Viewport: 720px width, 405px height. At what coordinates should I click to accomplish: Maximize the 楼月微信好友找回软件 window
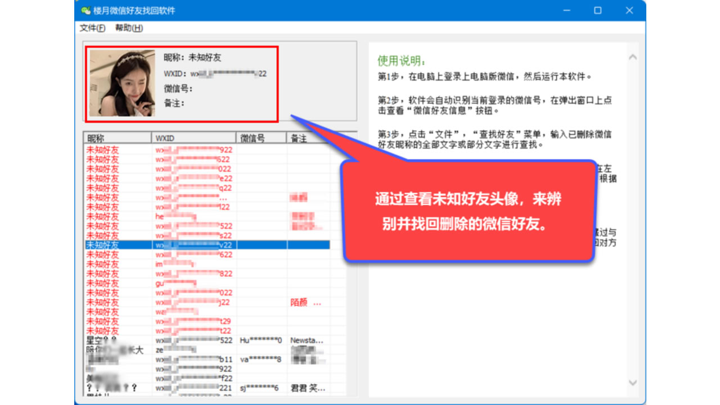pyautogui.click(x=597, y=11)
